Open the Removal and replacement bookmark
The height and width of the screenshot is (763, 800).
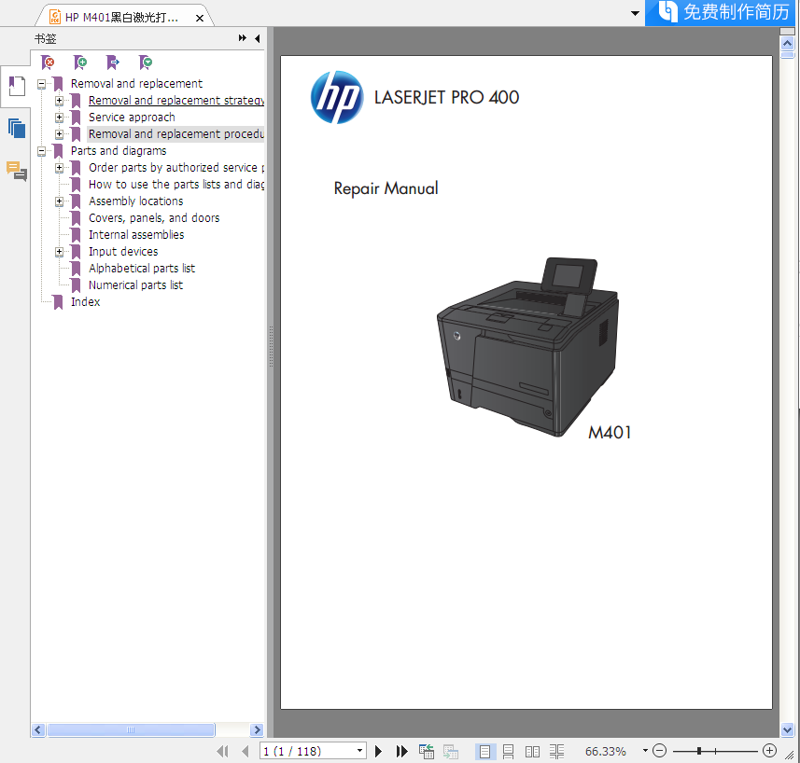(136, 84)
